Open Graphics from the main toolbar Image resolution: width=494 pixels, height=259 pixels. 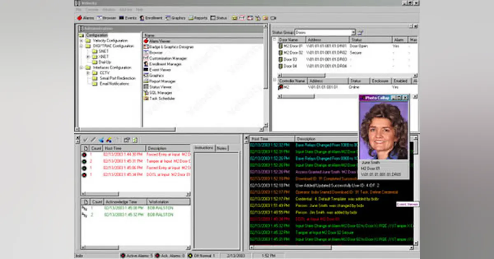[x=175, y=18]
